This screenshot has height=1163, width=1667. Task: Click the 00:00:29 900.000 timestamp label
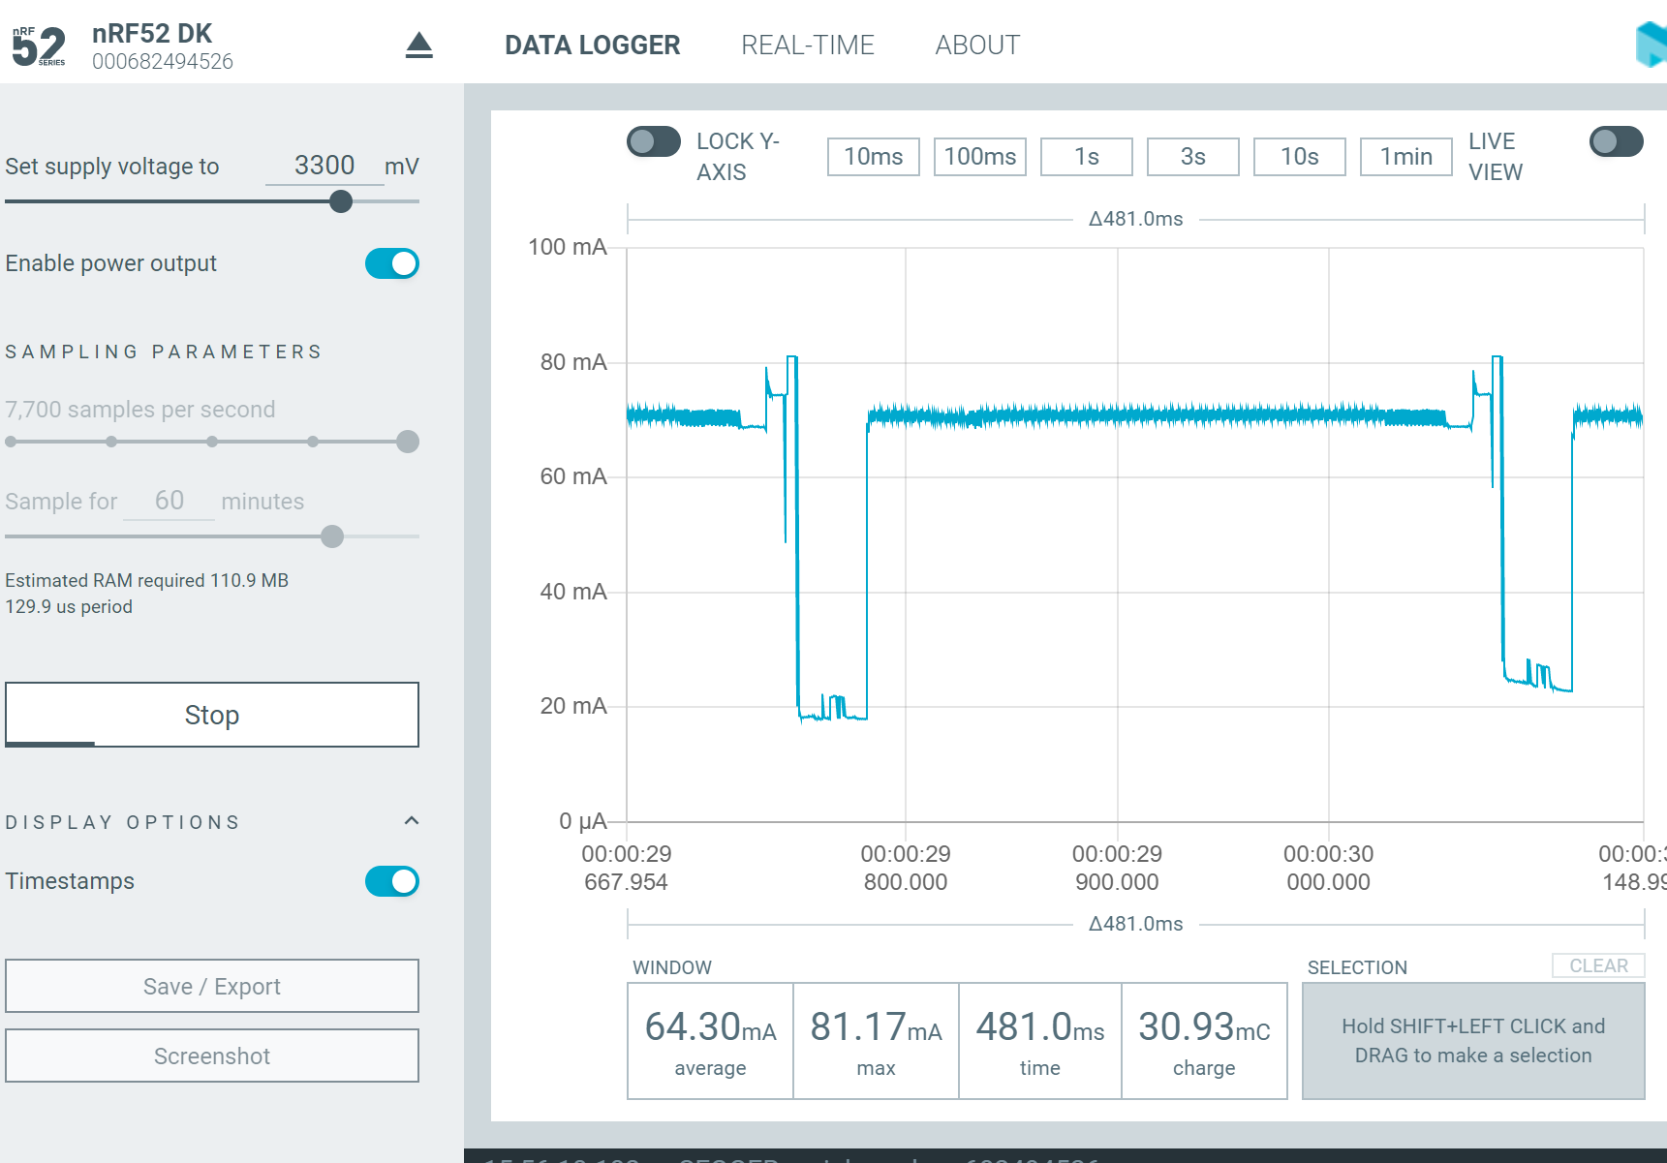pyautogui.click(x=1117, y=868)
